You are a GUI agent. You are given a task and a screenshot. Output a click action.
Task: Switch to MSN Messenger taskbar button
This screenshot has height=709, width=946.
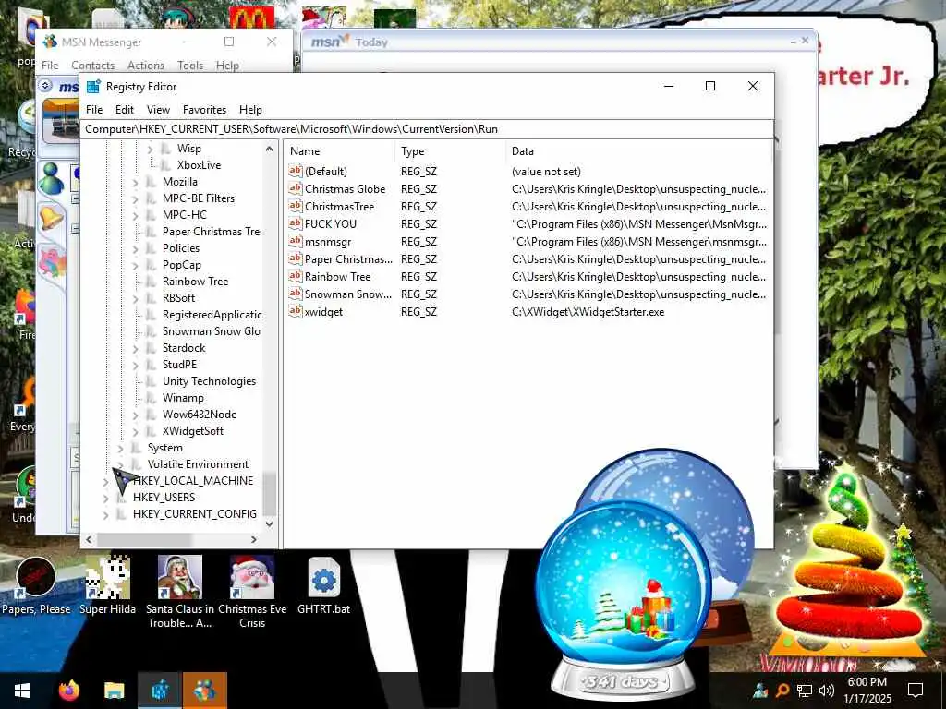point(204,691)
